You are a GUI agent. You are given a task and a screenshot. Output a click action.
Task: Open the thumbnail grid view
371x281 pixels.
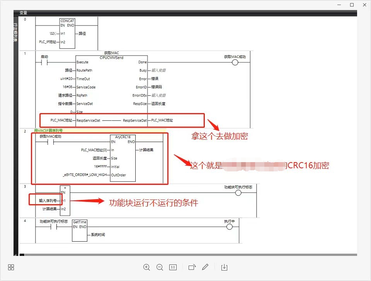(x=11, y=267)
